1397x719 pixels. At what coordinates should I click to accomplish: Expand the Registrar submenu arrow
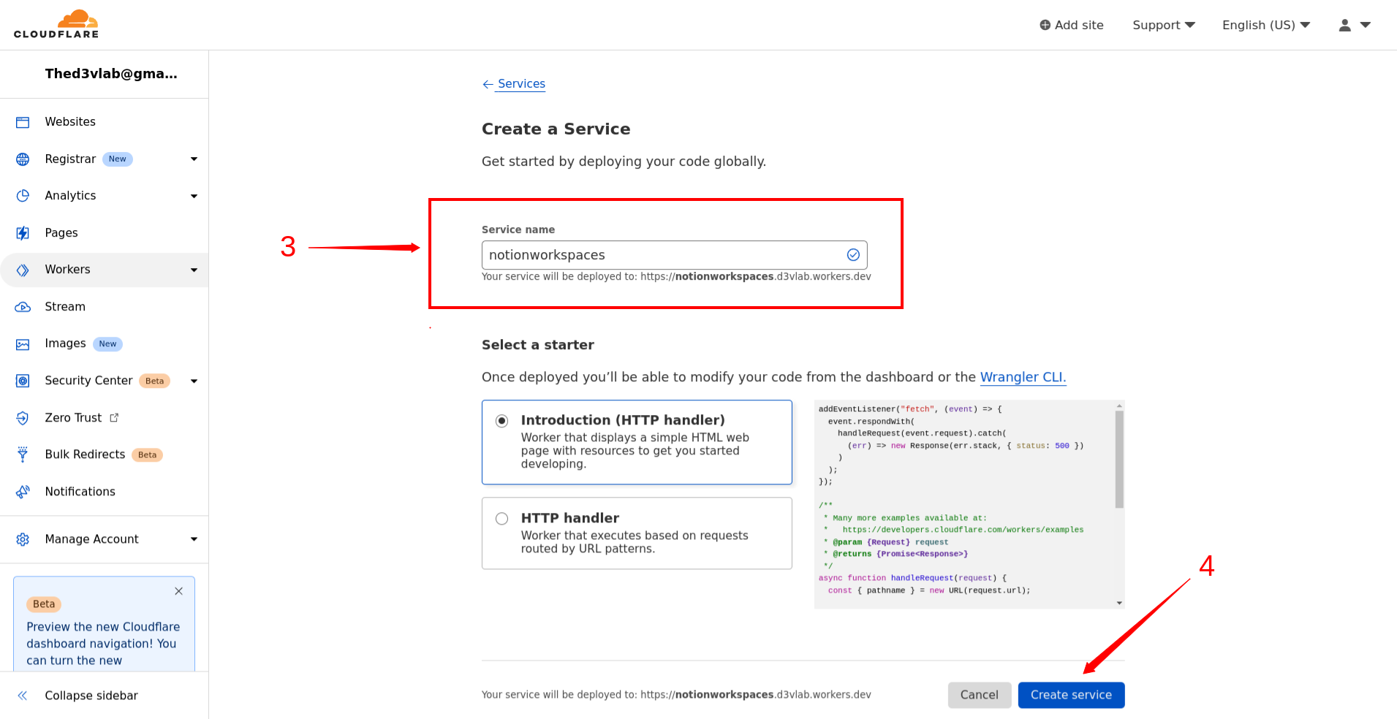(x=194, y=159)
